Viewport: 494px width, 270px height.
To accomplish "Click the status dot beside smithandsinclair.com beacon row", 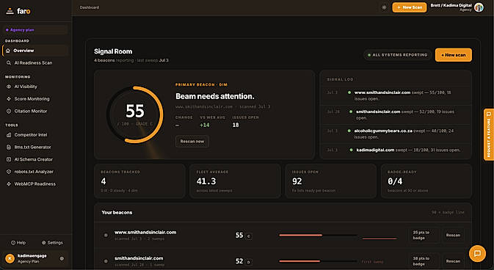I will click(106, 261).
